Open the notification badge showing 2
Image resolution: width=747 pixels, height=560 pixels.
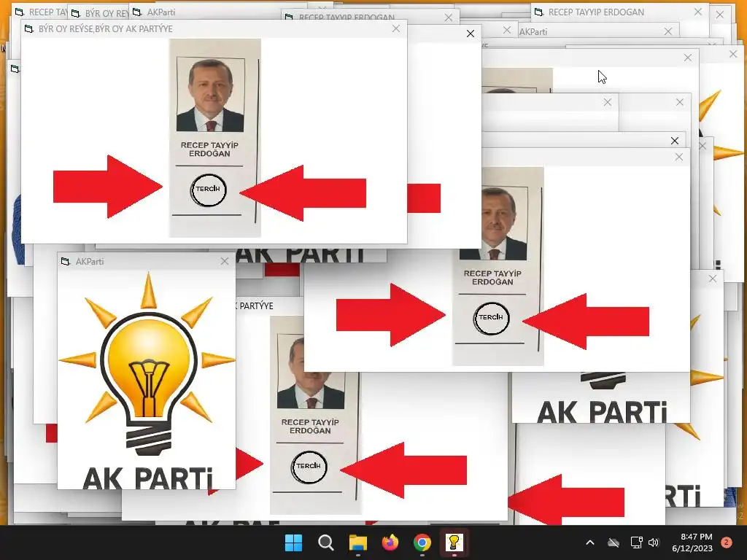[x=727, y=542]
